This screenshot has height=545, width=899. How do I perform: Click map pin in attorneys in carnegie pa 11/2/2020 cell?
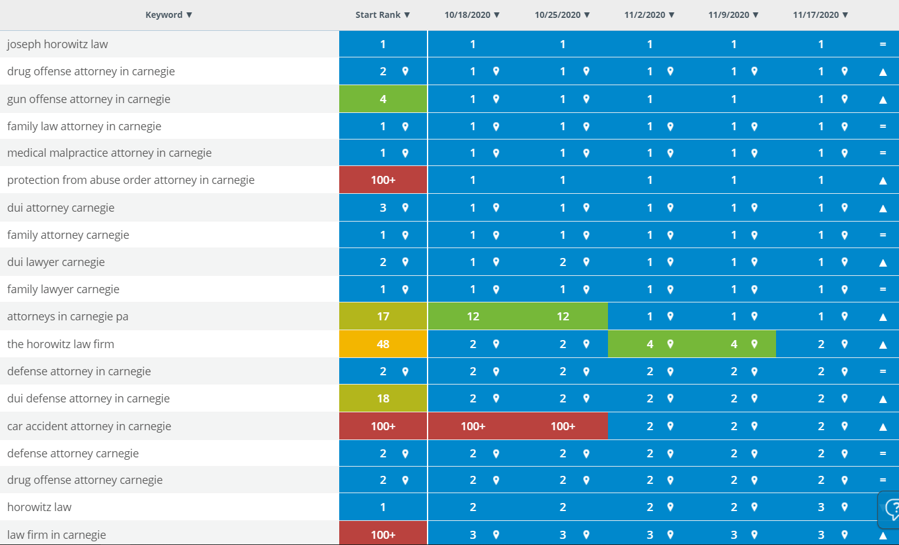point(670,316)
